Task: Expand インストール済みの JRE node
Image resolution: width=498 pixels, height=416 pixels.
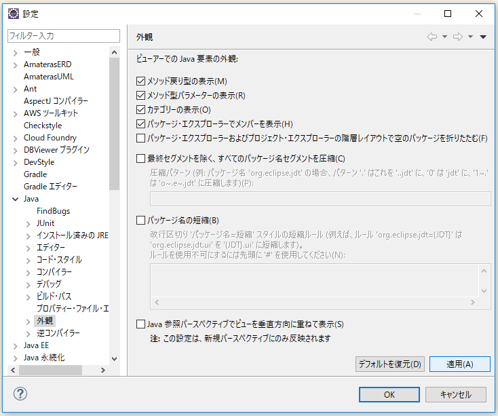Action: point(28,236)
